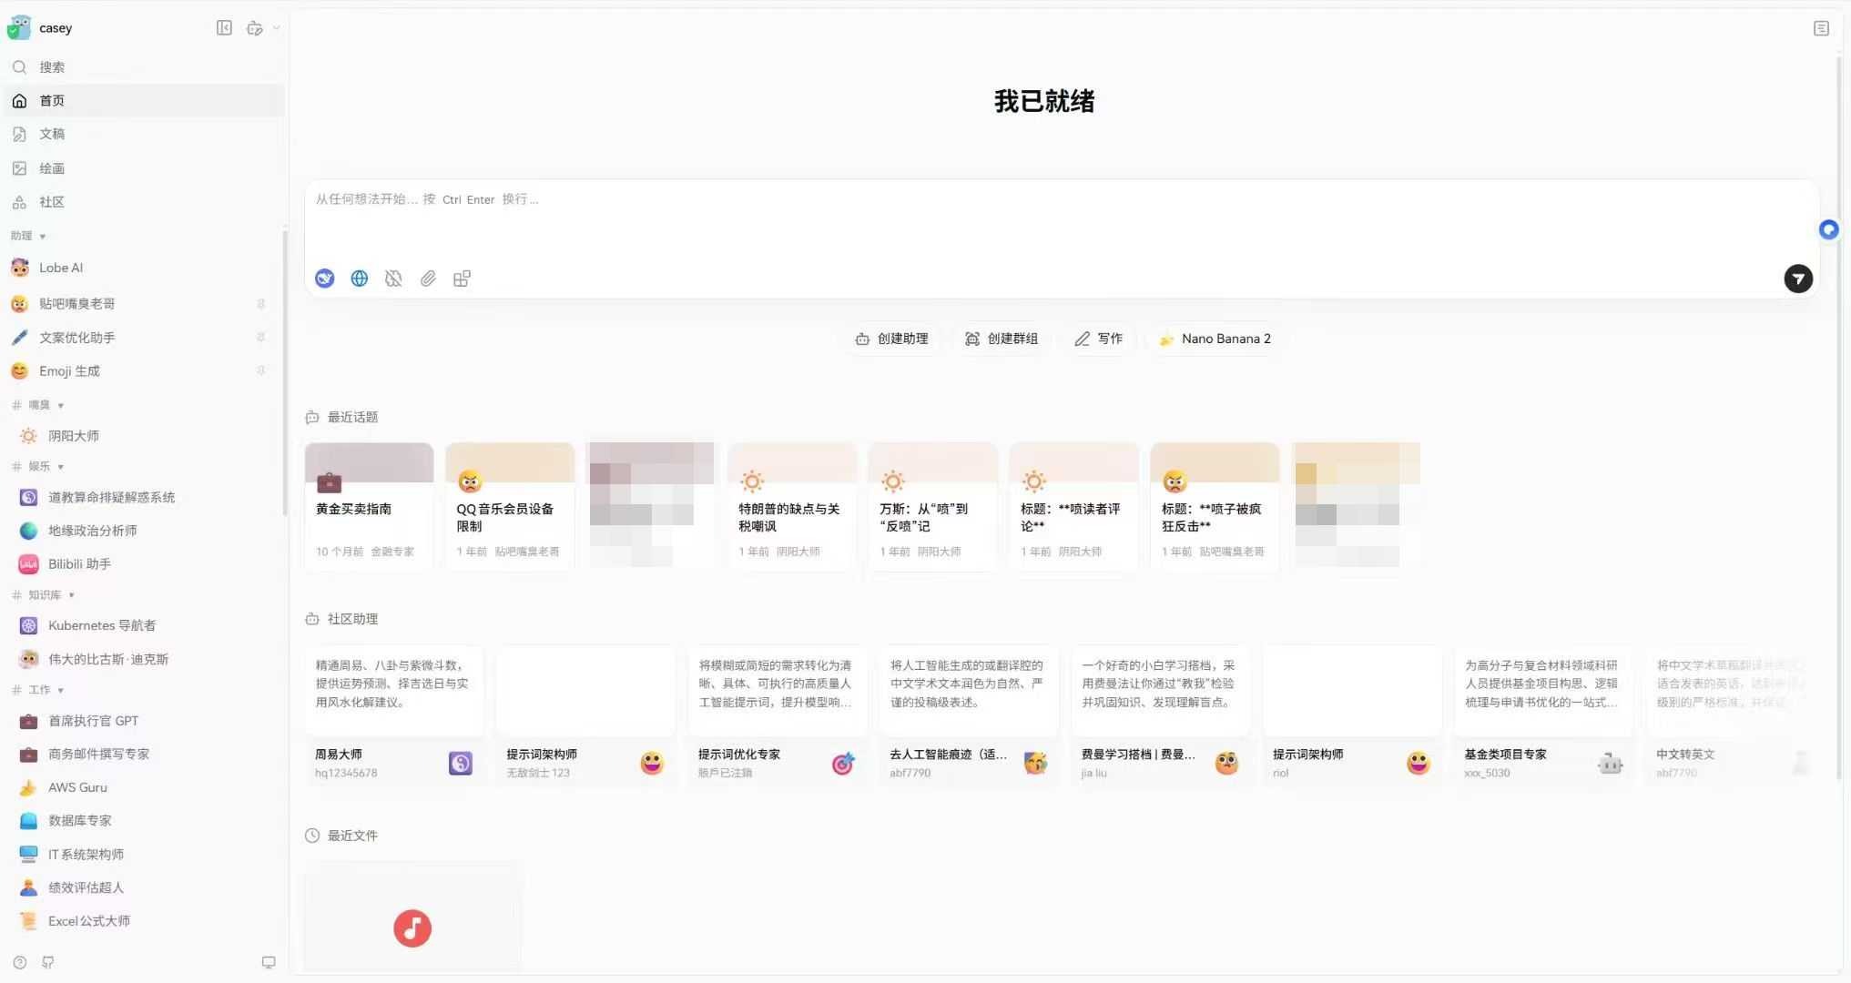
Task: Open the right-side panel toggle at top right
Action: 1821,28
